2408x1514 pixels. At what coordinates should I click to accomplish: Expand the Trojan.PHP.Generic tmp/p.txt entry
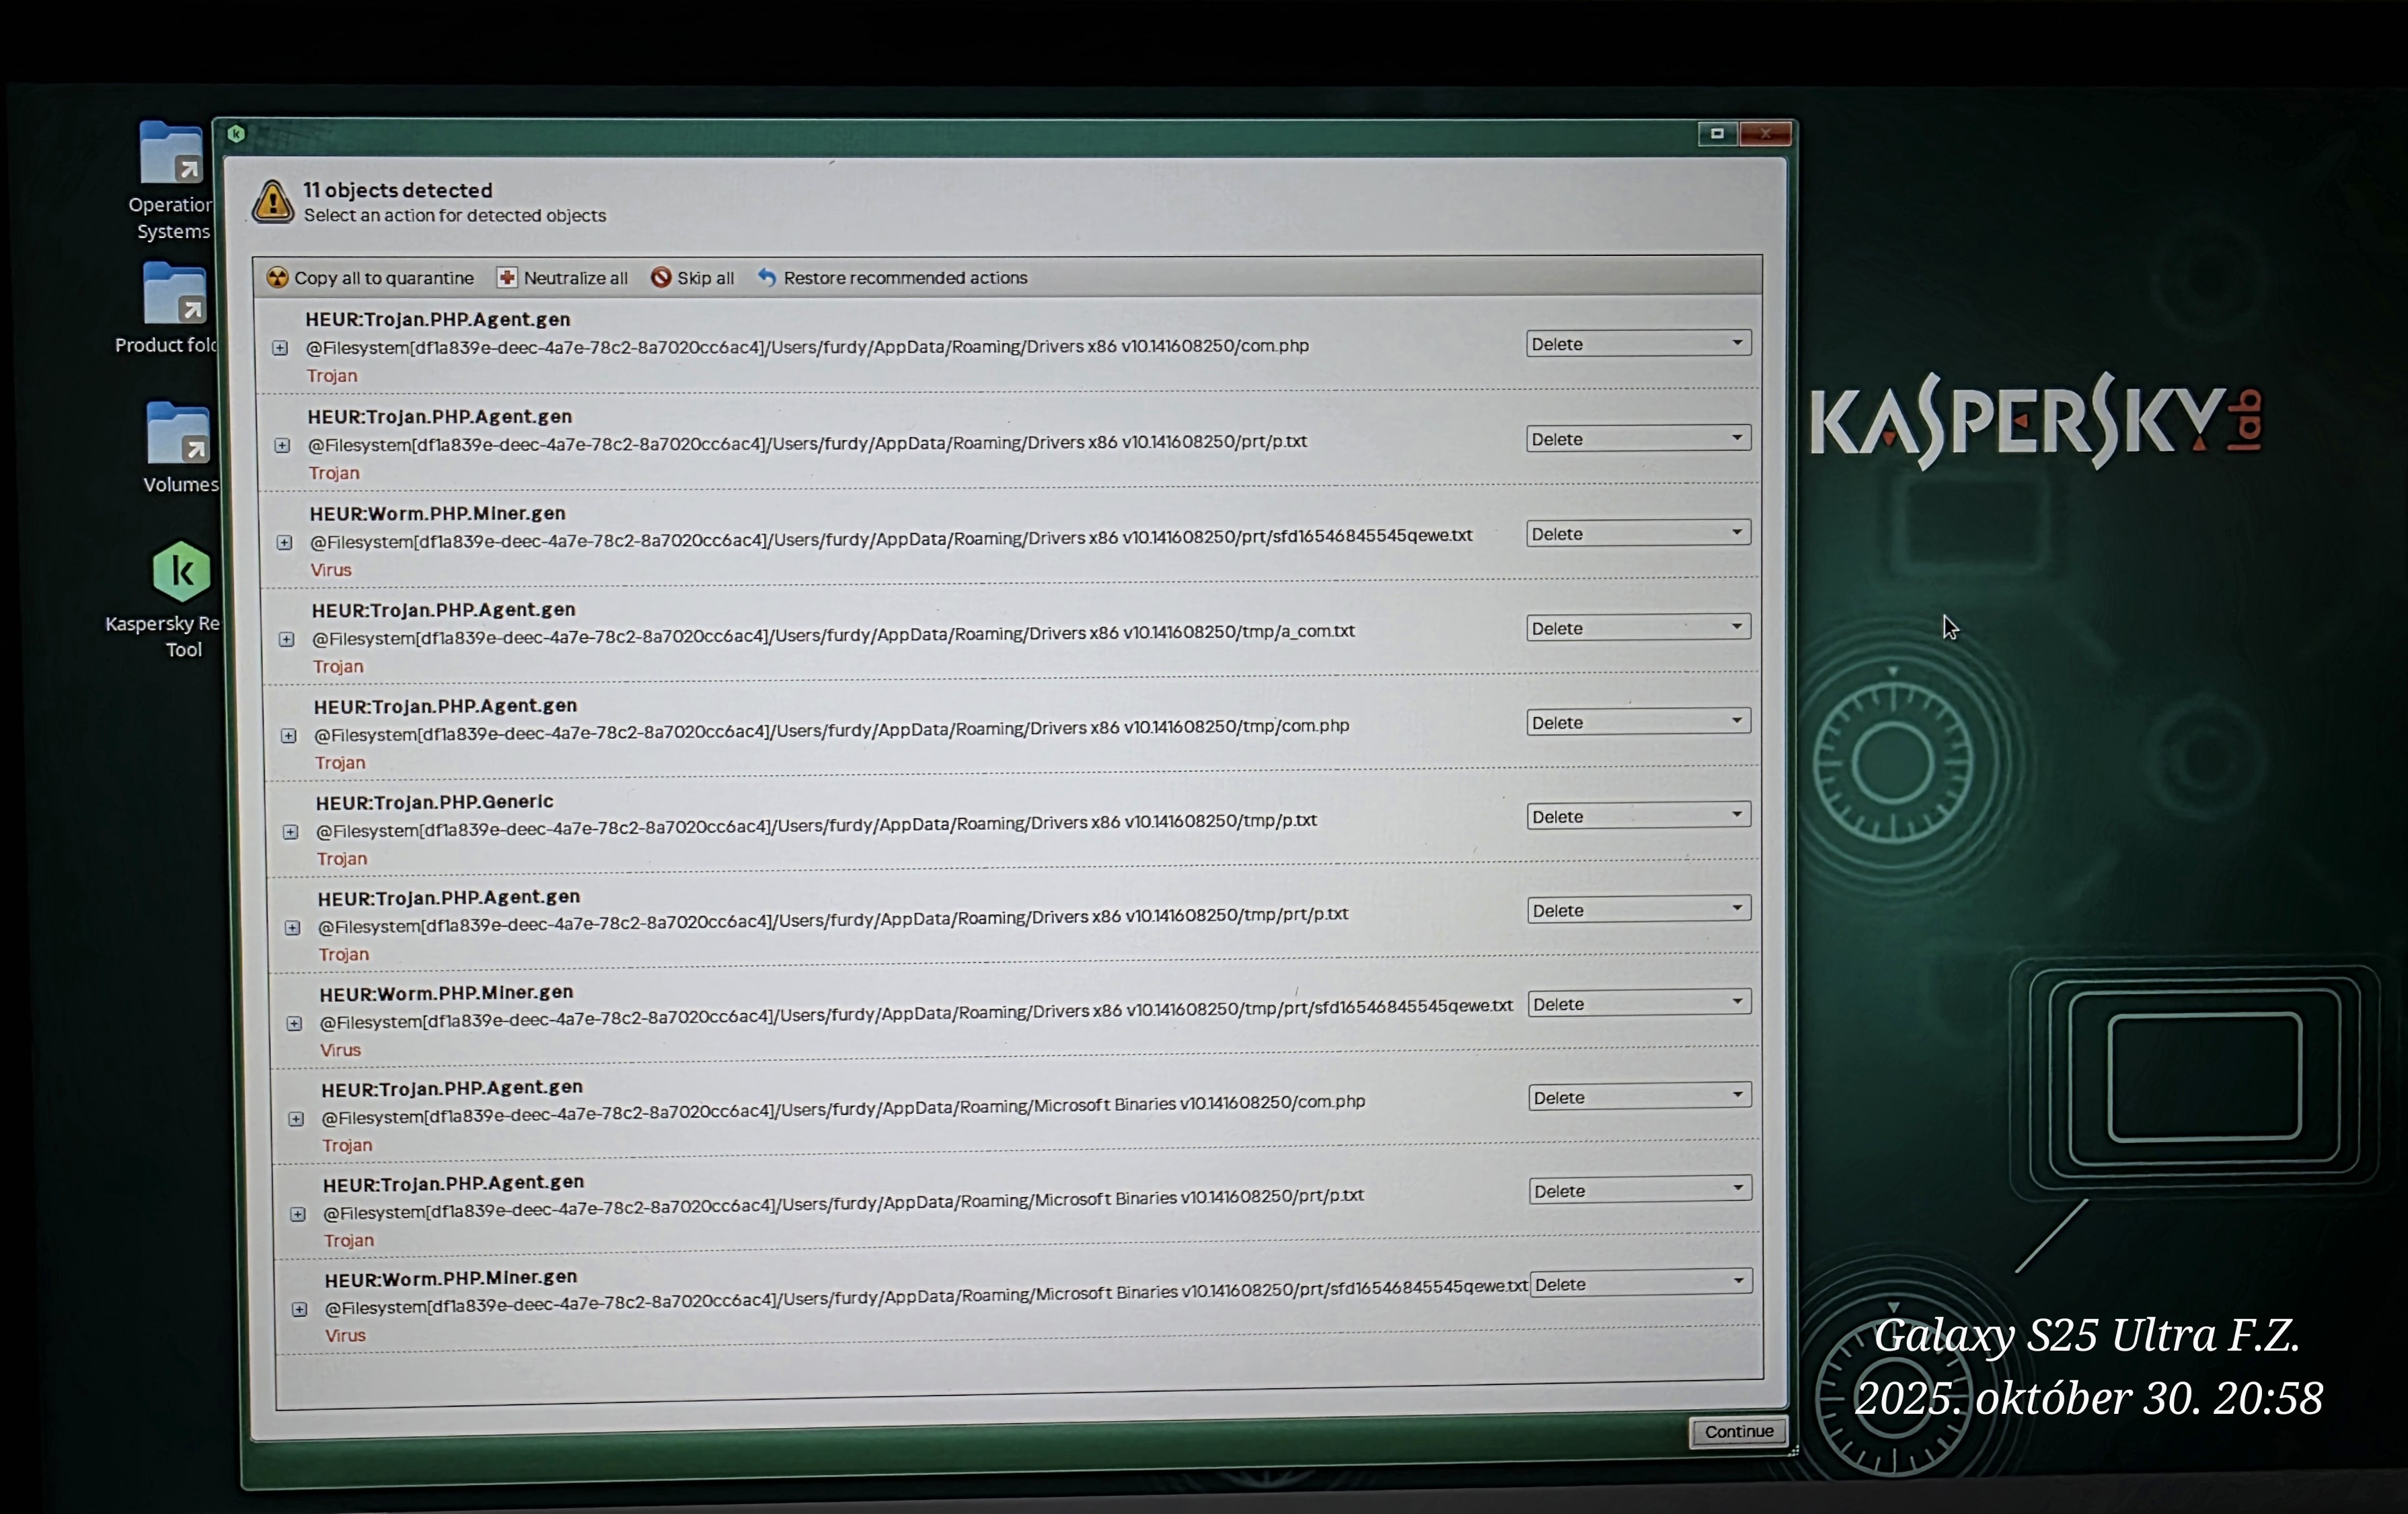(x=290, y=832)
